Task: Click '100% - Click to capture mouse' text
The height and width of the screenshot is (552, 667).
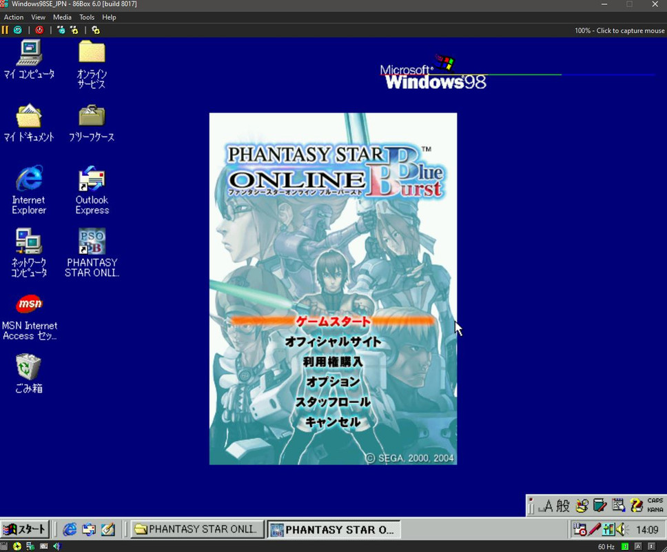Action: [619, 30]
